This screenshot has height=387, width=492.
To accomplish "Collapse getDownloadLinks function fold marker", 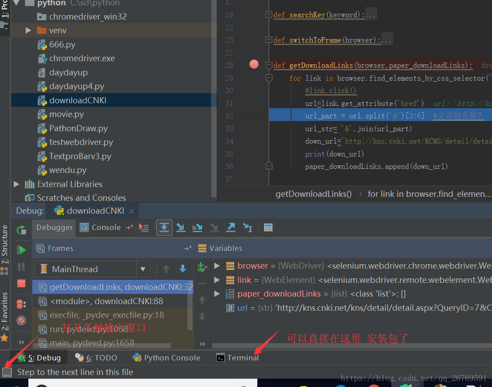I will pyautogui.click(x=268, y=65).
